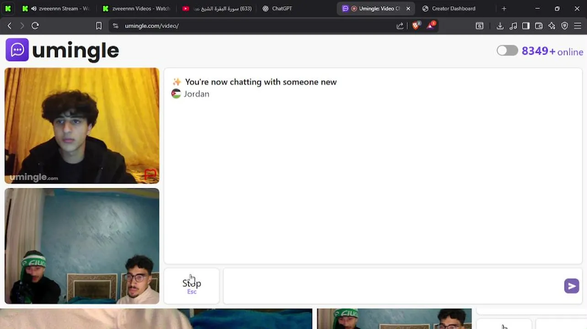
Task: Open Brave Rewards triangle icon
Action: pos(431,26)
